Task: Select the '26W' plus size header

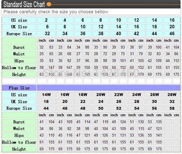Action: (154, 95)
